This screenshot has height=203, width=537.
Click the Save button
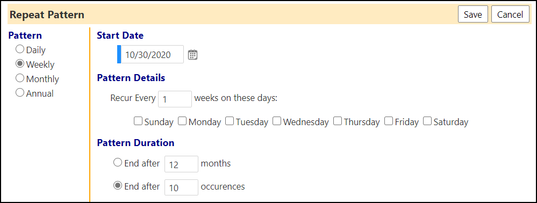[x=473, y=15]
